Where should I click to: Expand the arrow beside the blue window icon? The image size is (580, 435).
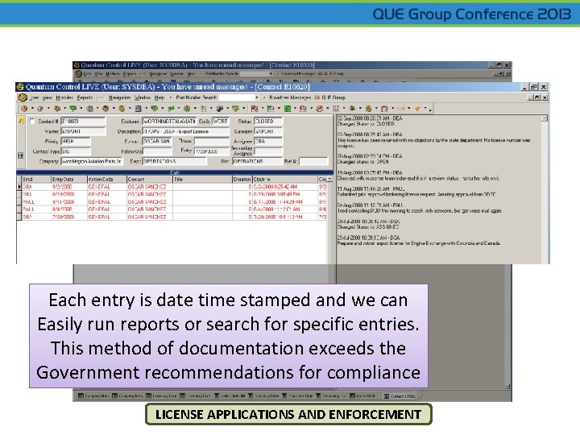coord(146,109)
